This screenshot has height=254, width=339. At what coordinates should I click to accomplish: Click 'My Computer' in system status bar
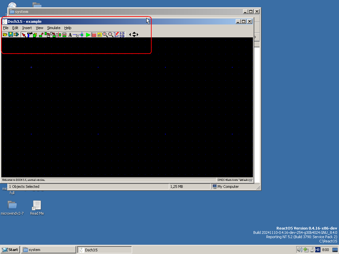[x=228, y=187]
